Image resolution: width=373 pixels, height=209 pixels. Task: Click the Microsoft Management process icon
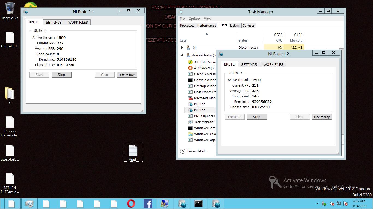pyautogui.click(x=190, y=98)
